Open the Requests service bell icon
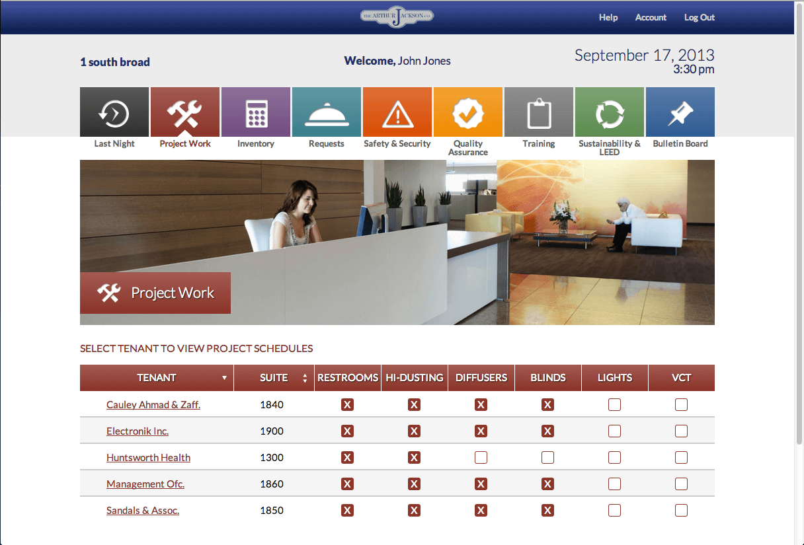 pos(327,113)
